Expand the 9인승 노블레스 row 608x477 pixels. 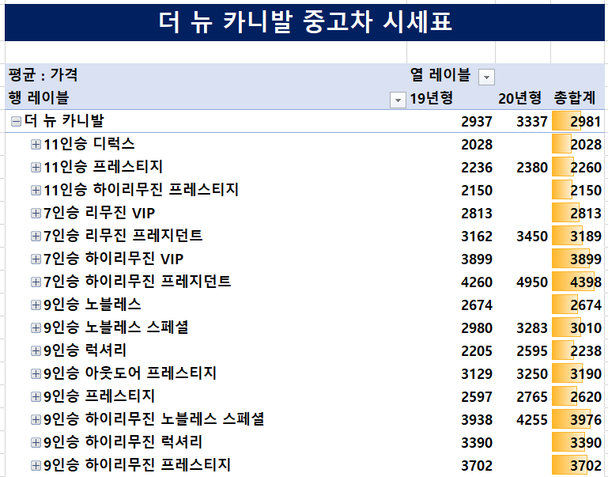click(36, 305)
